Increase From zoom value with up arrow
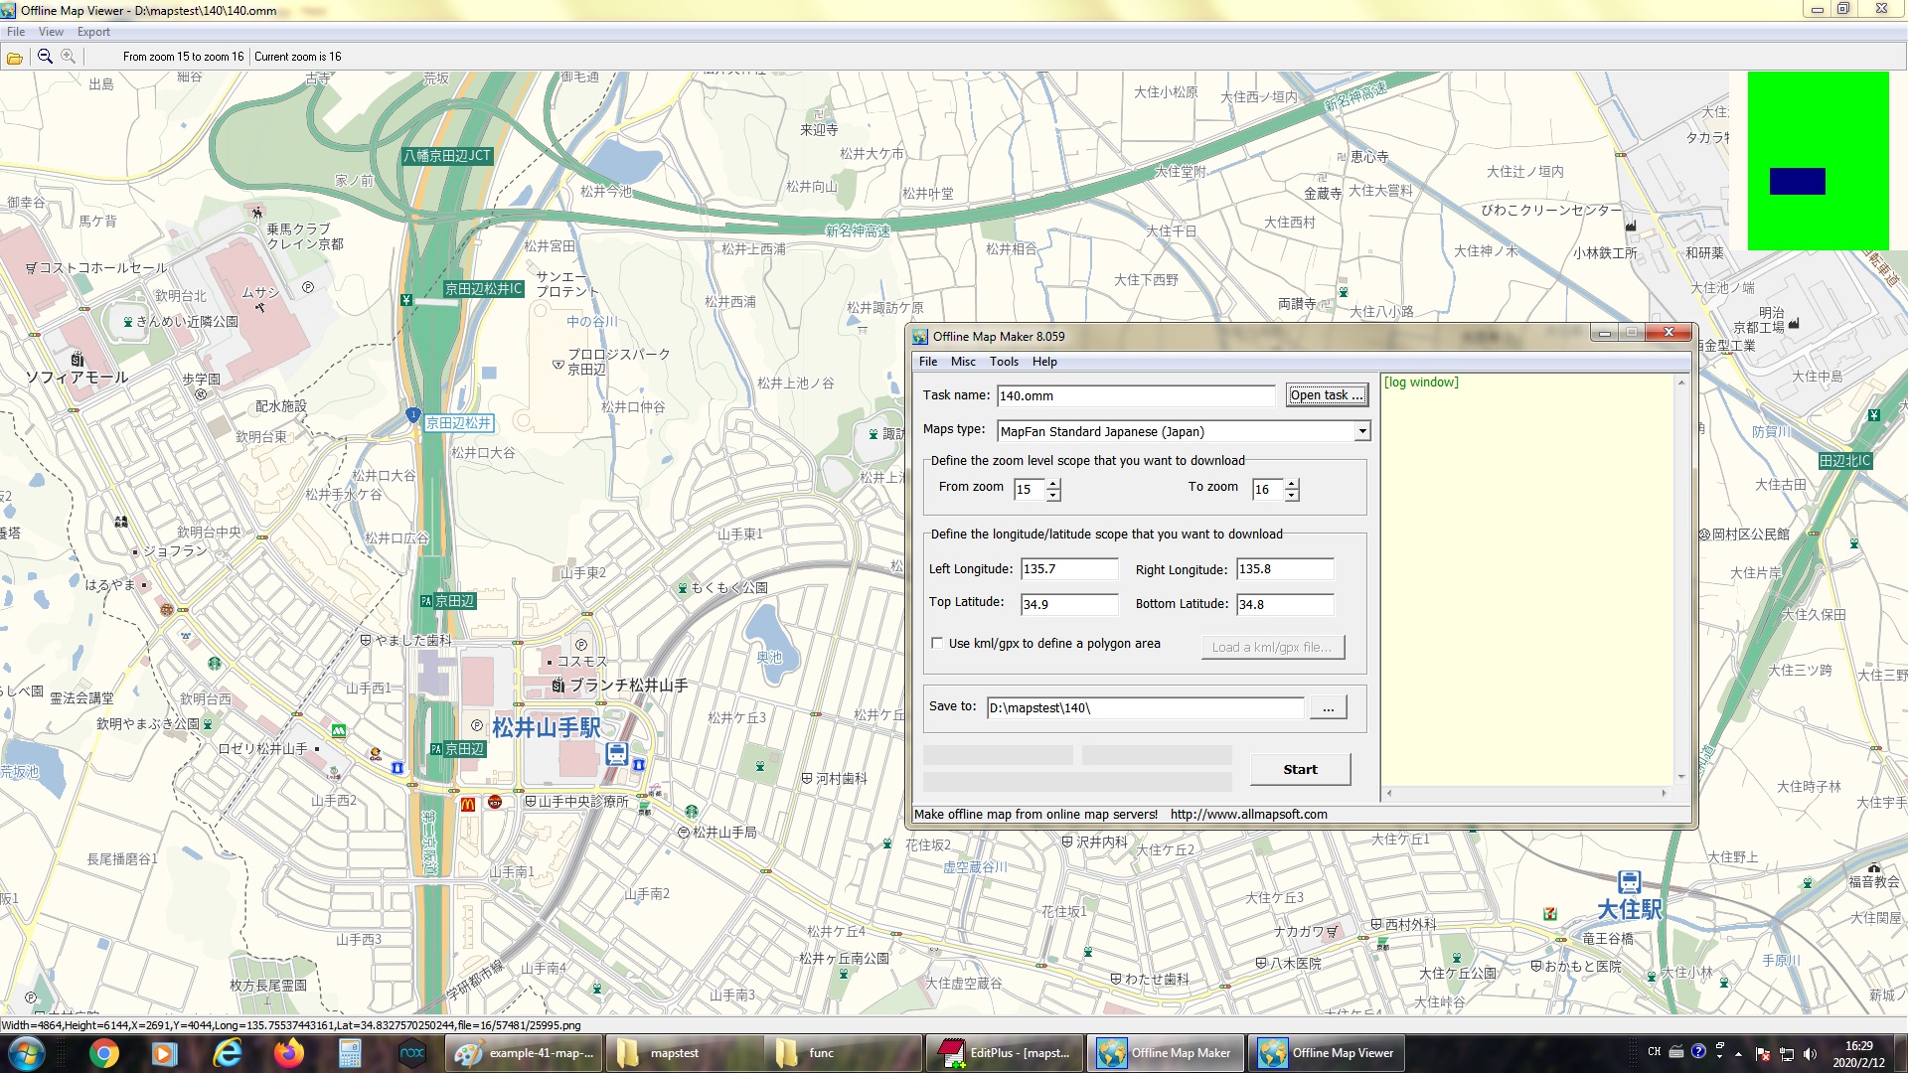This screenshot has height=1073, width=1908. [1053, 484]
